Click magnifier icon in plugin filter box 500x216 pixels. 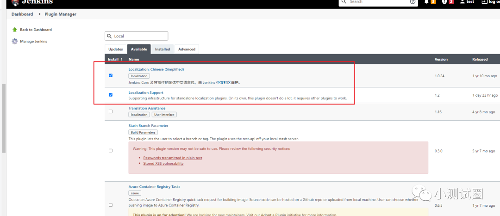coord(109,36)
